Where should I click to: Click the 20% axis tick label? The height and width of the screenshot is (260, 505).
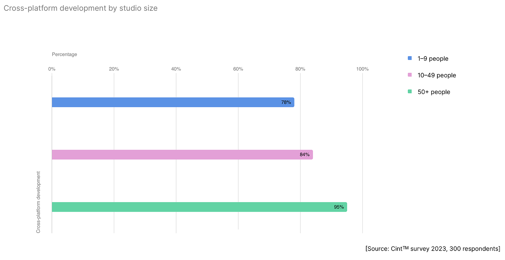tap(114, 69)
